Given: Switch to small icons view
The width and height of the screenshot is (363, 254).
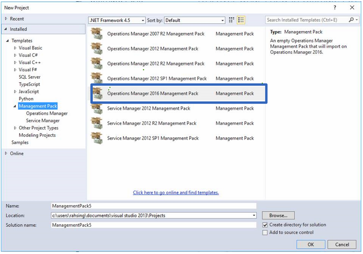Looking at the screenshot, I should [231, 20].
